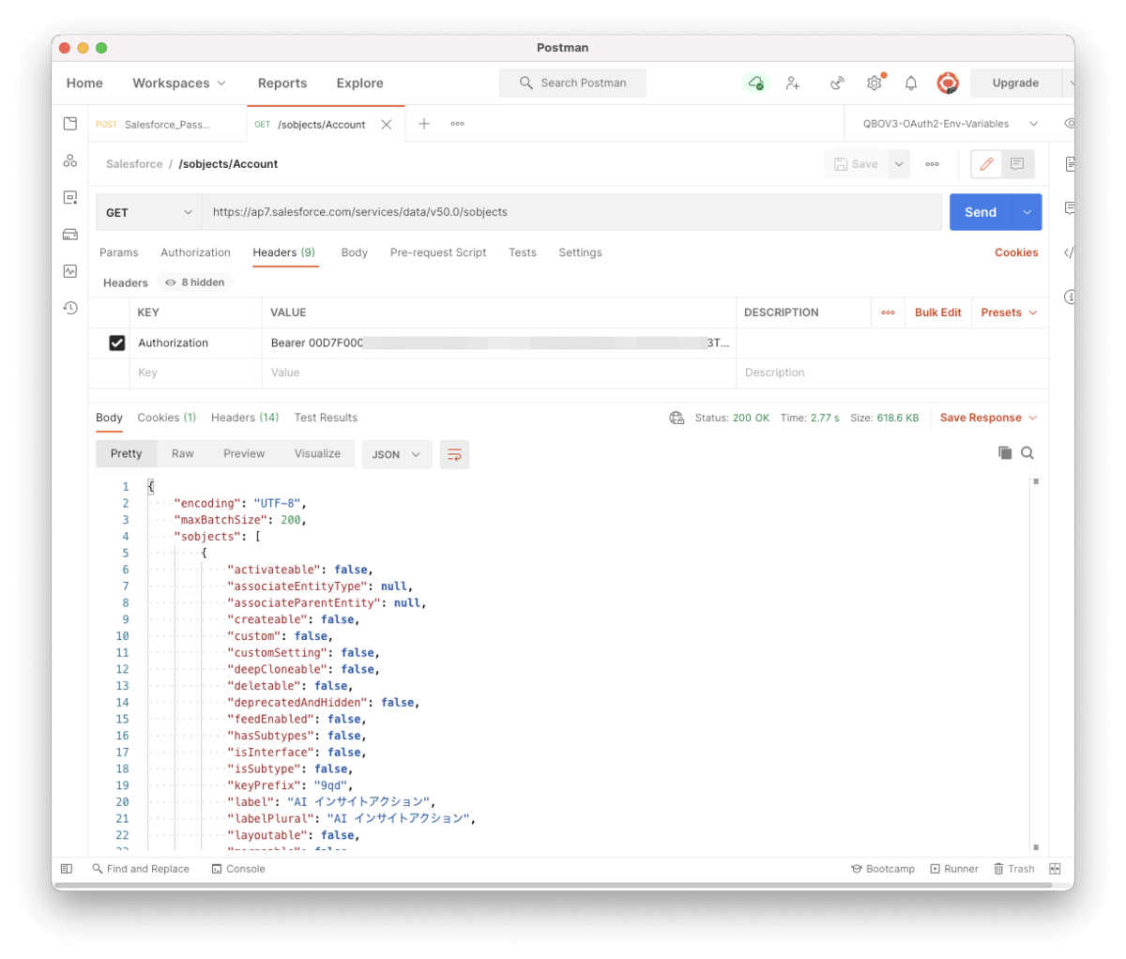Click the request URL field
Image resolution: width=1126 pixels, height=959 pixels.
(571, 212)
